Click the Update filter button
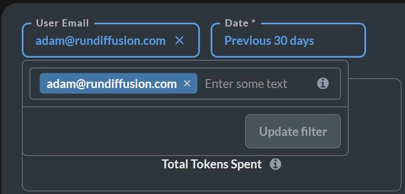The image size is (405, 194). click(x=293, y=131)
